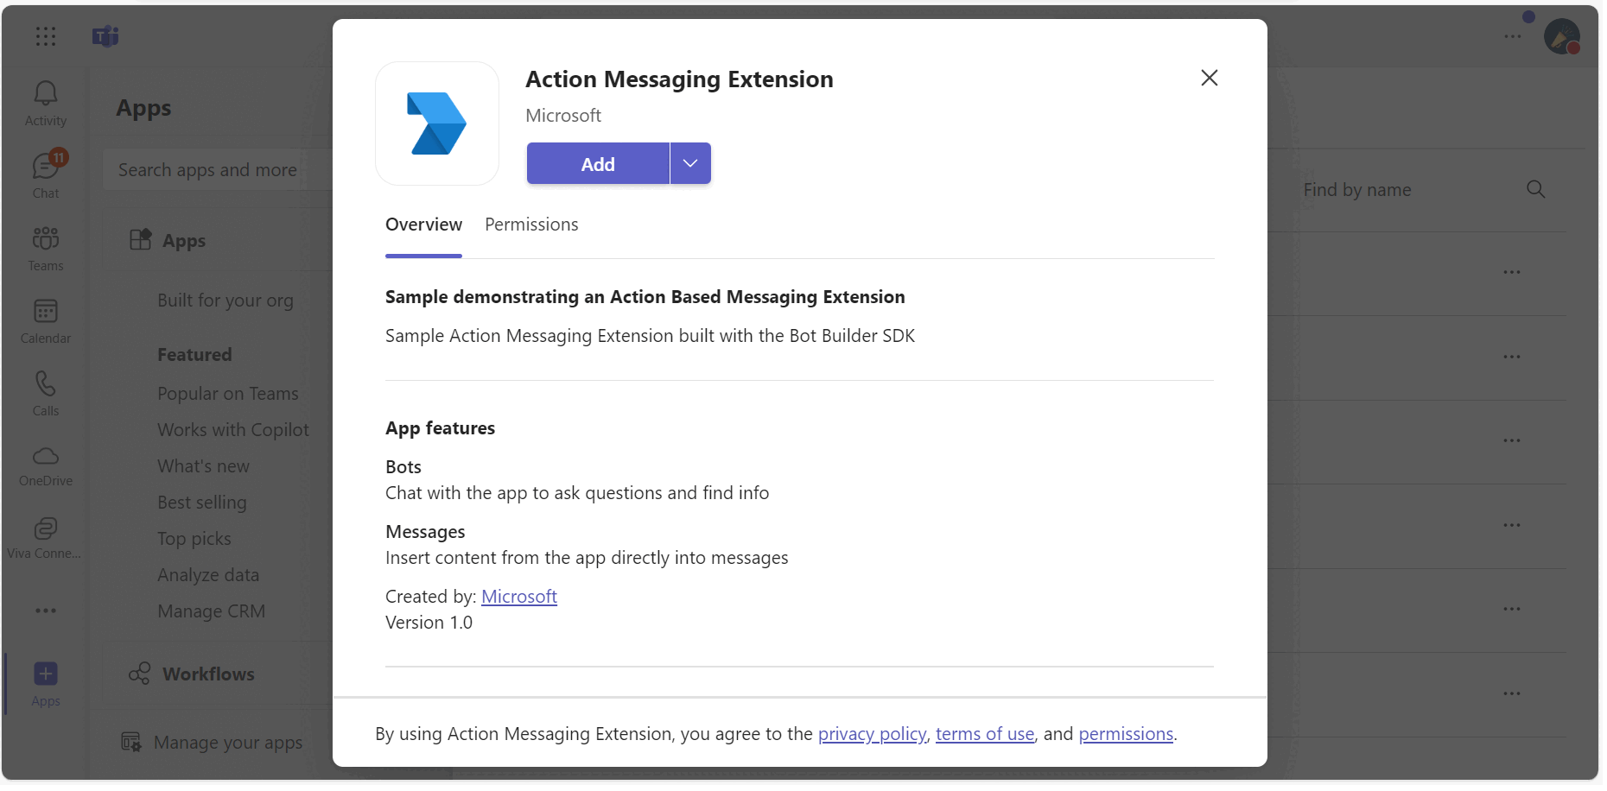The height and width of the screenshot is (791, 1607).
Task: Click the Workflows icon
Action: pyautogui.click(x=138, y=674)
